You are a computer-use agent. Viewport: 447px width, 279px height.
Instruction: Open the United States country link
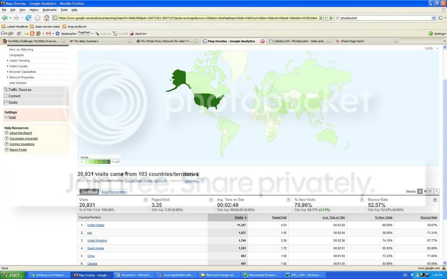pos(96,225)
